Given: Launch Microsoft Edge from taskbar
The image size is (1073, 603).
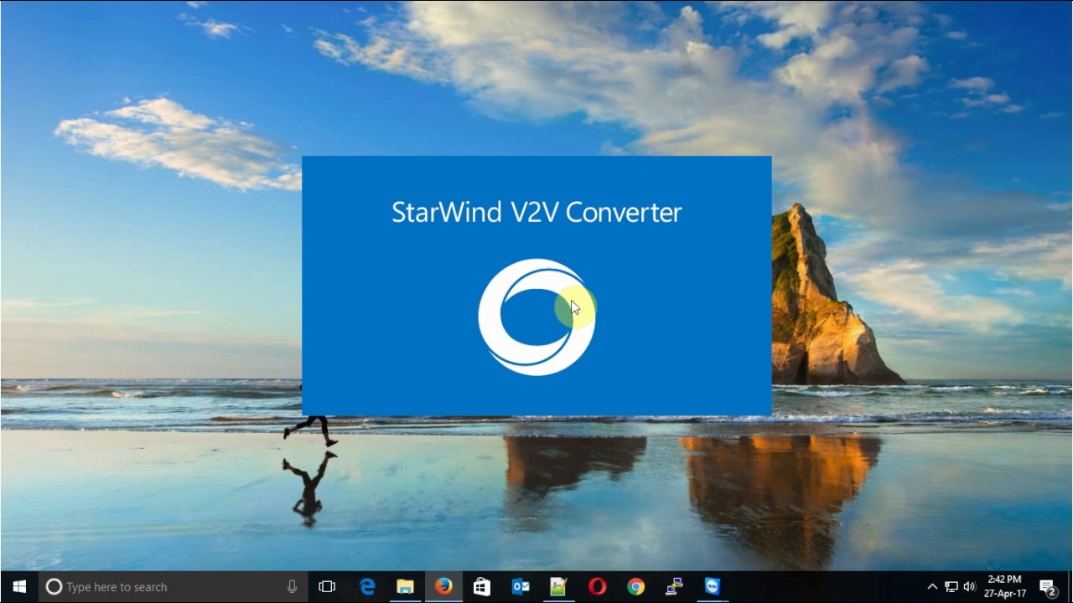Looking at the screenshot, I should [x=367, y=587].
